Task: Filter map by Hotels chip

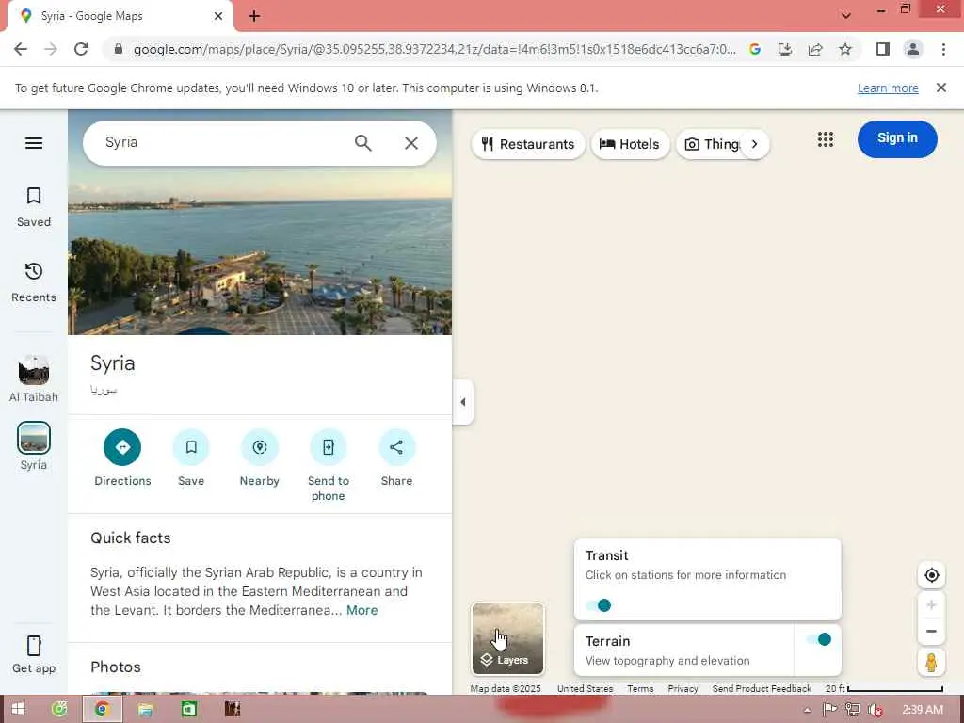Action: click(630, 144)
